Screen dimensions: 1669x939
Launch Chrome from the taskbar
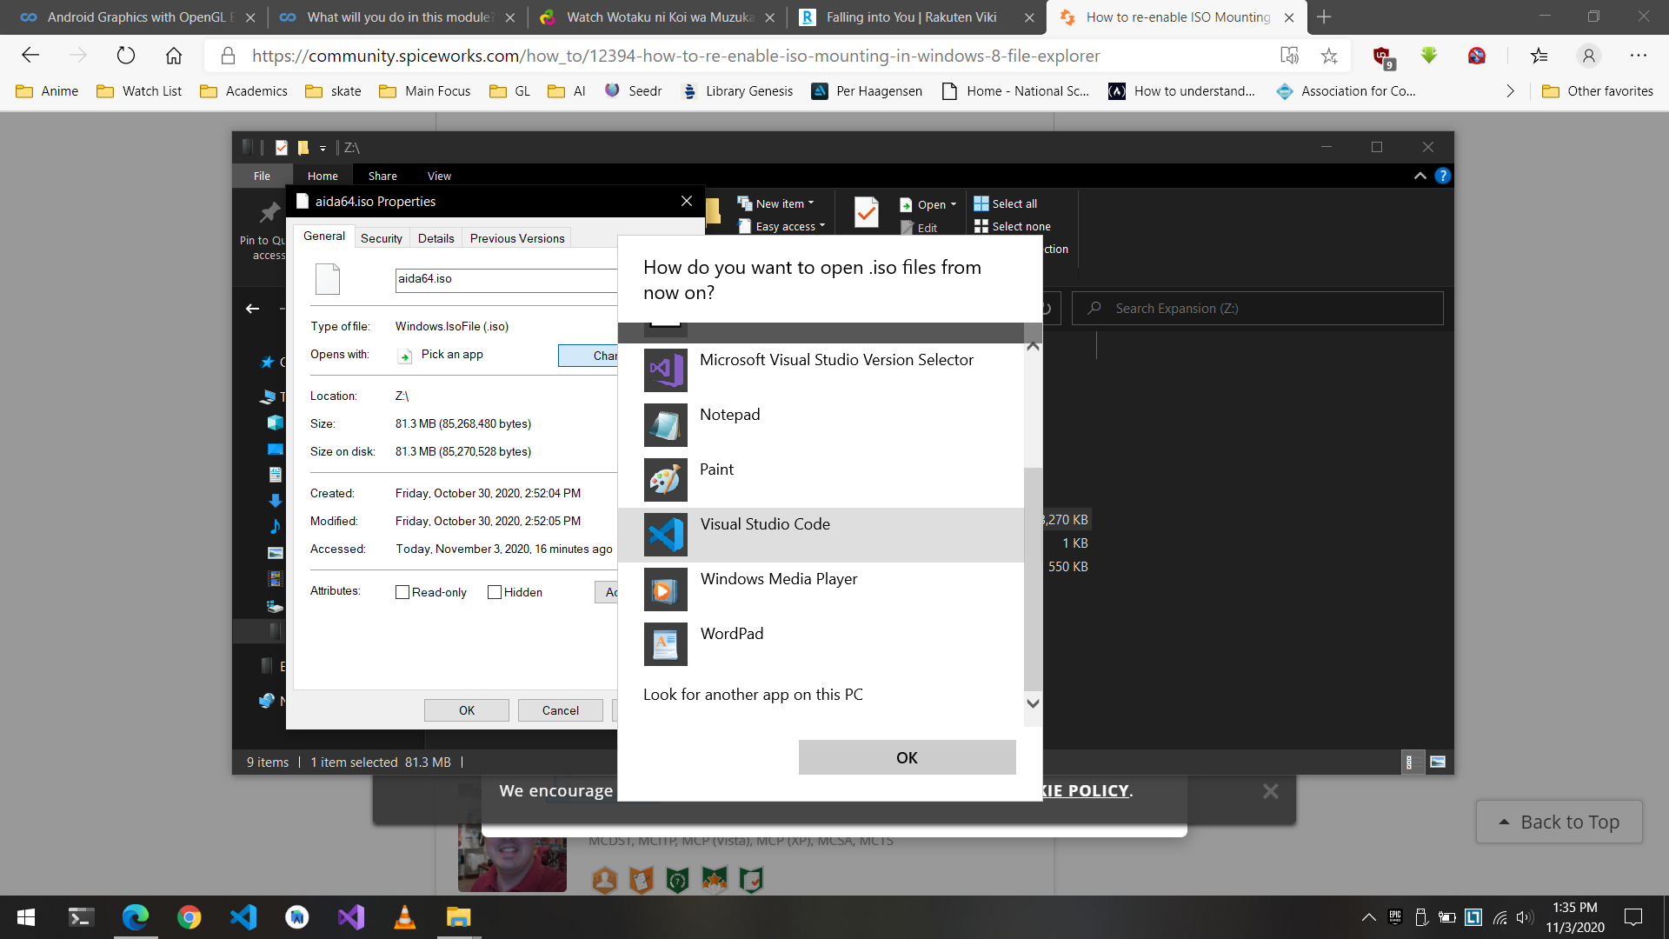190,917
